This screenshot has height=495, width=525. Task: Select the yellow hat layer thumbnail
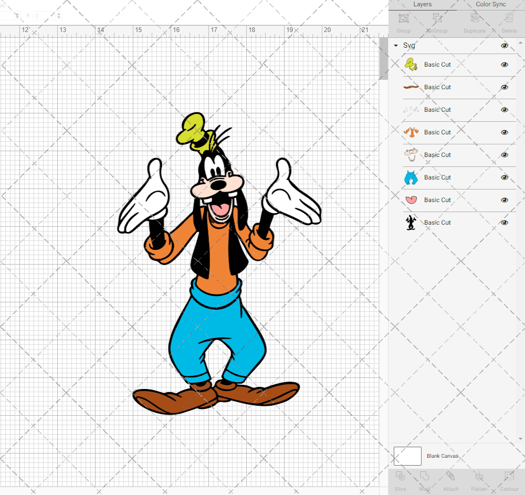(411, 64)
